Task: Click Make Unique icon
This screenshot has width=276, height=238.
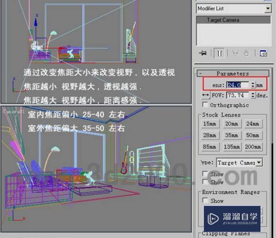Action: [235, 53]
